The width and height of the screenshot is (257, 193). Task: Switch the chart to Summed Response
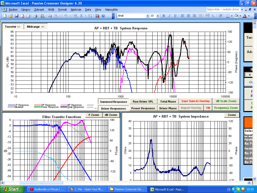[113, 102]
